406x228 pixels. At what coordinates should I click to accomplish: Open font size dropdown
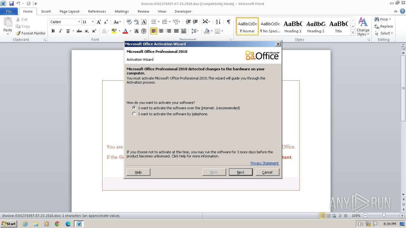pos(93,22)
